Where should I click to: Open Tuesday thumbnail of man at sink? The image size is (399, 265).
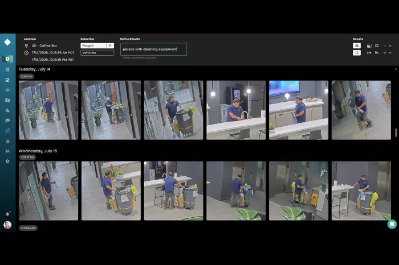tap(236, 110)
